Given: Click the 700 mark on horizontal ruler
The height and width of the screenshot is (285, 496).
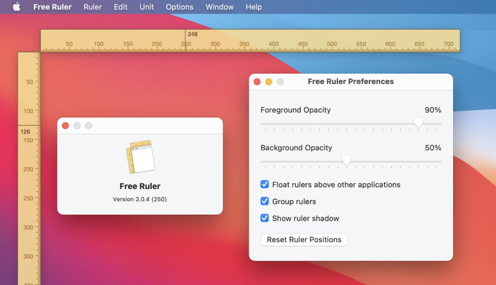Looking at the screenshot, I should pos(449,44).
